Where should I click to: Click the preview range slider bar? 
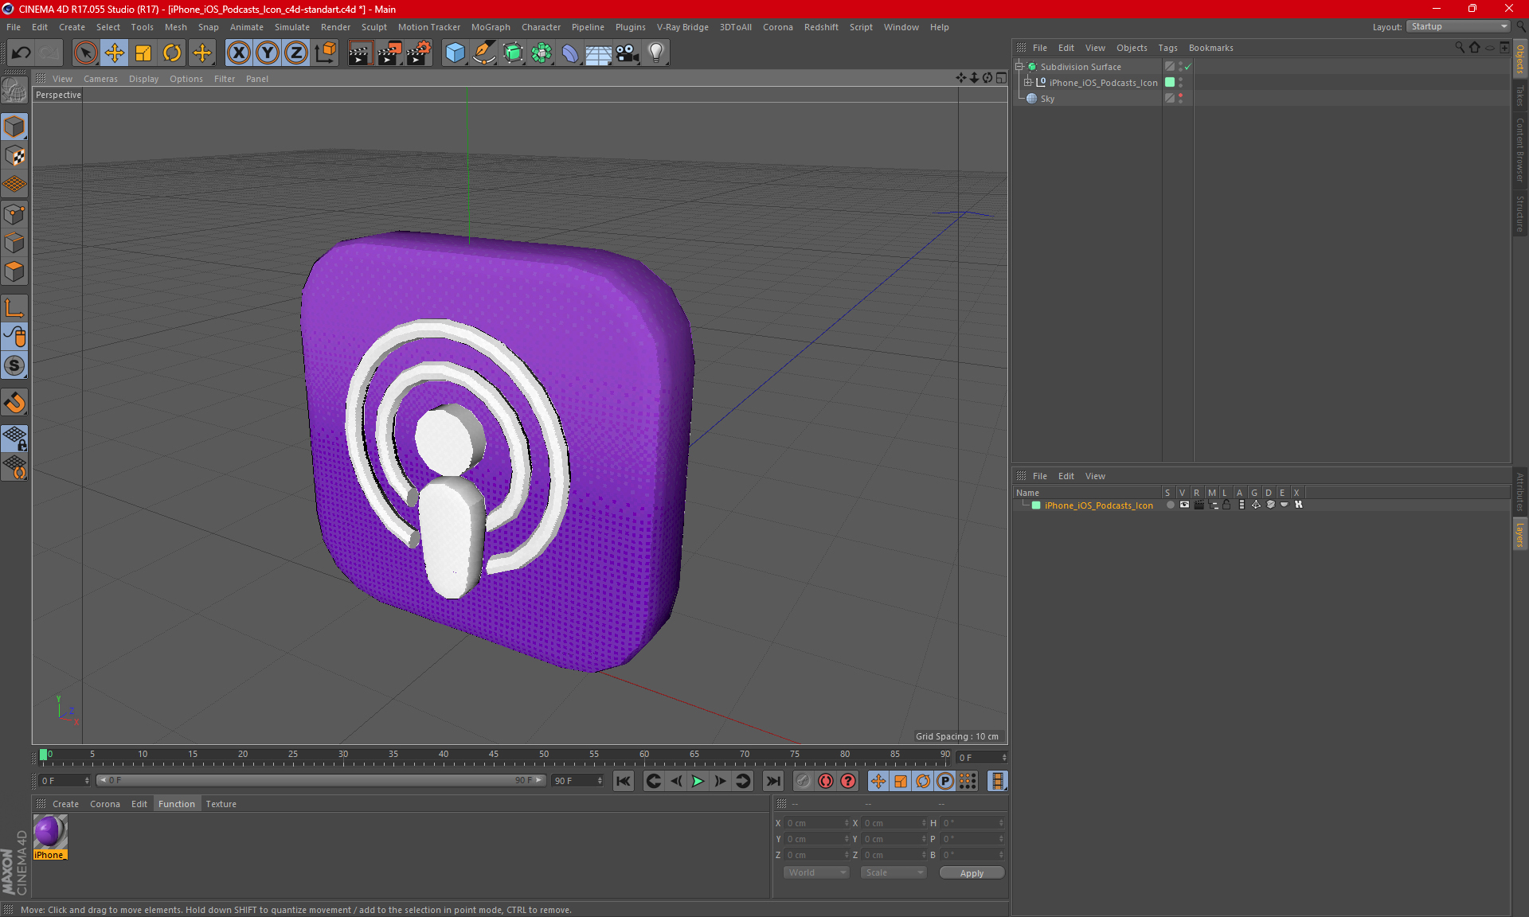[321, 780]
